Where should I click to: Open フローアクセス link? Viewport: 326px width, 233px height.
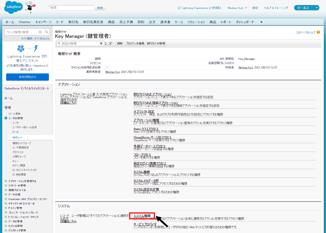coord(142,154)
